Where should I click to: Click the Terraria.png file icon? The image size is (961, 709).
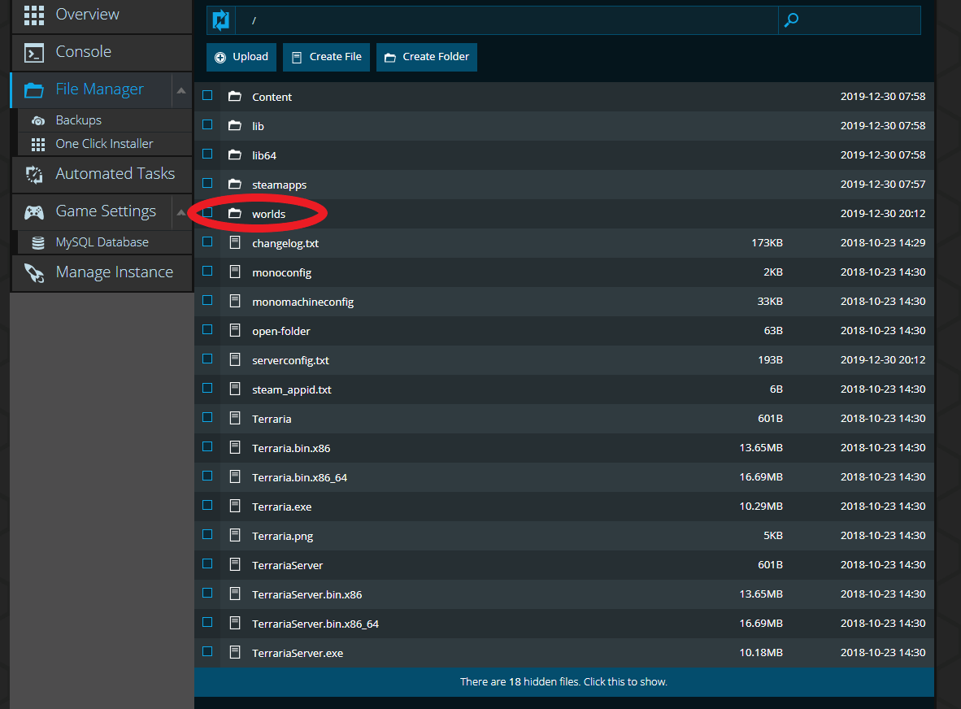click(235, 536)
